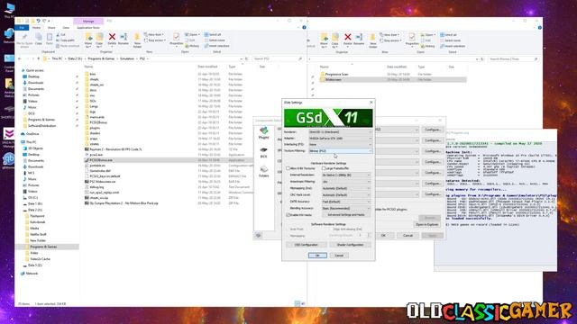Select Widescreen folder in right Explorer window
577x324 pixels.
(x=393, y=80)
